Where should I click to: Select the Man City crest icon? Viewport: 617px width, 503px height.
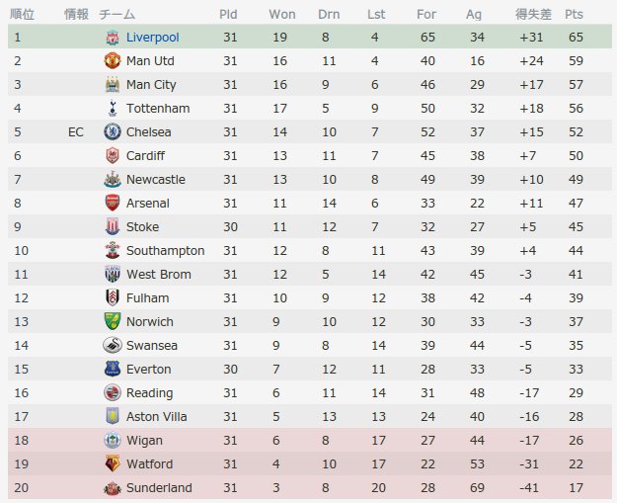point(113,85)
